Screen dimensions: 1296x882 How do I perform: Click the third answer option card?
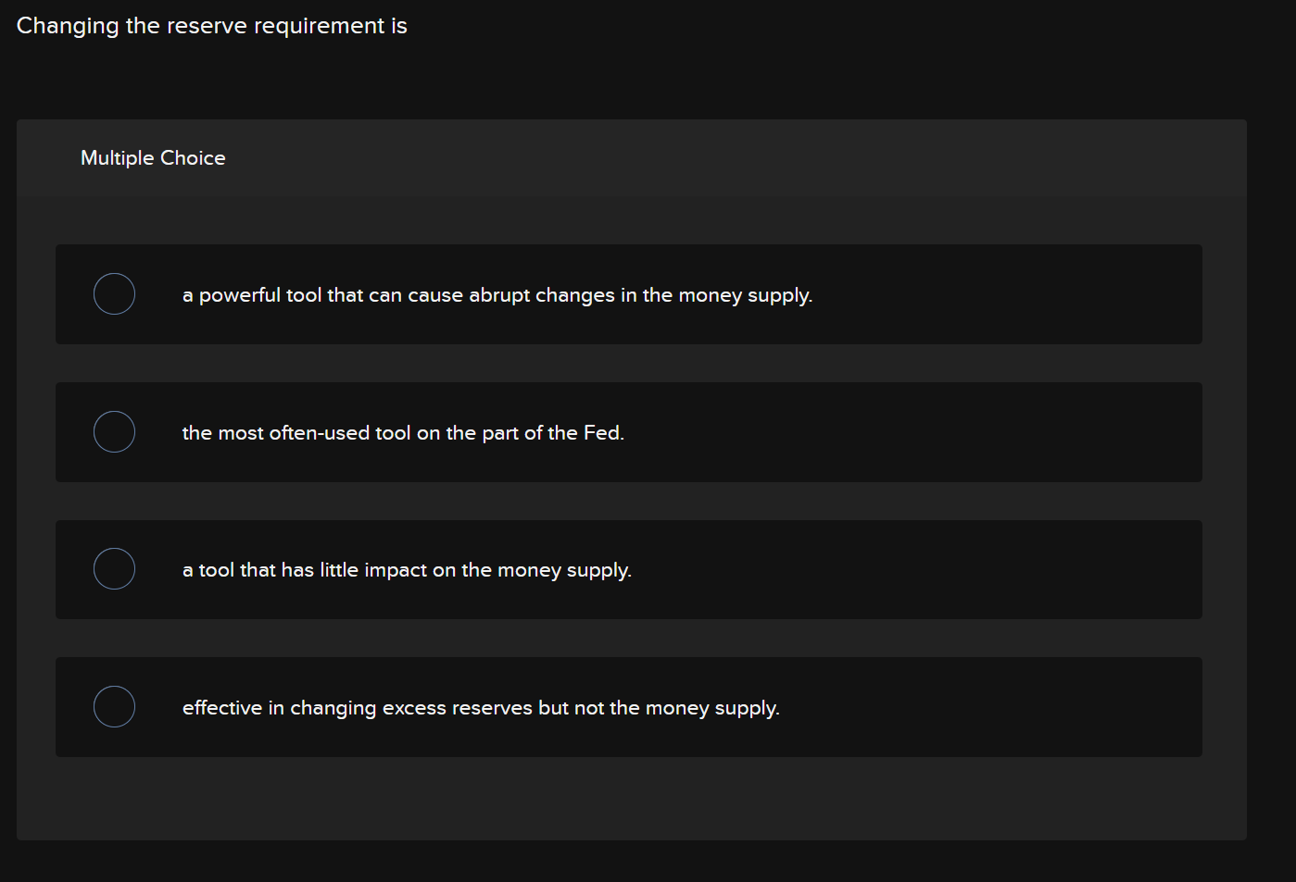[x=628, y=569]
